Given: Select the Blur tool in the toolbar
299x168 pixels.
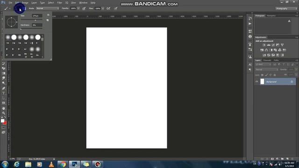Looking at the screenshot, I should [x=3, y=78].
